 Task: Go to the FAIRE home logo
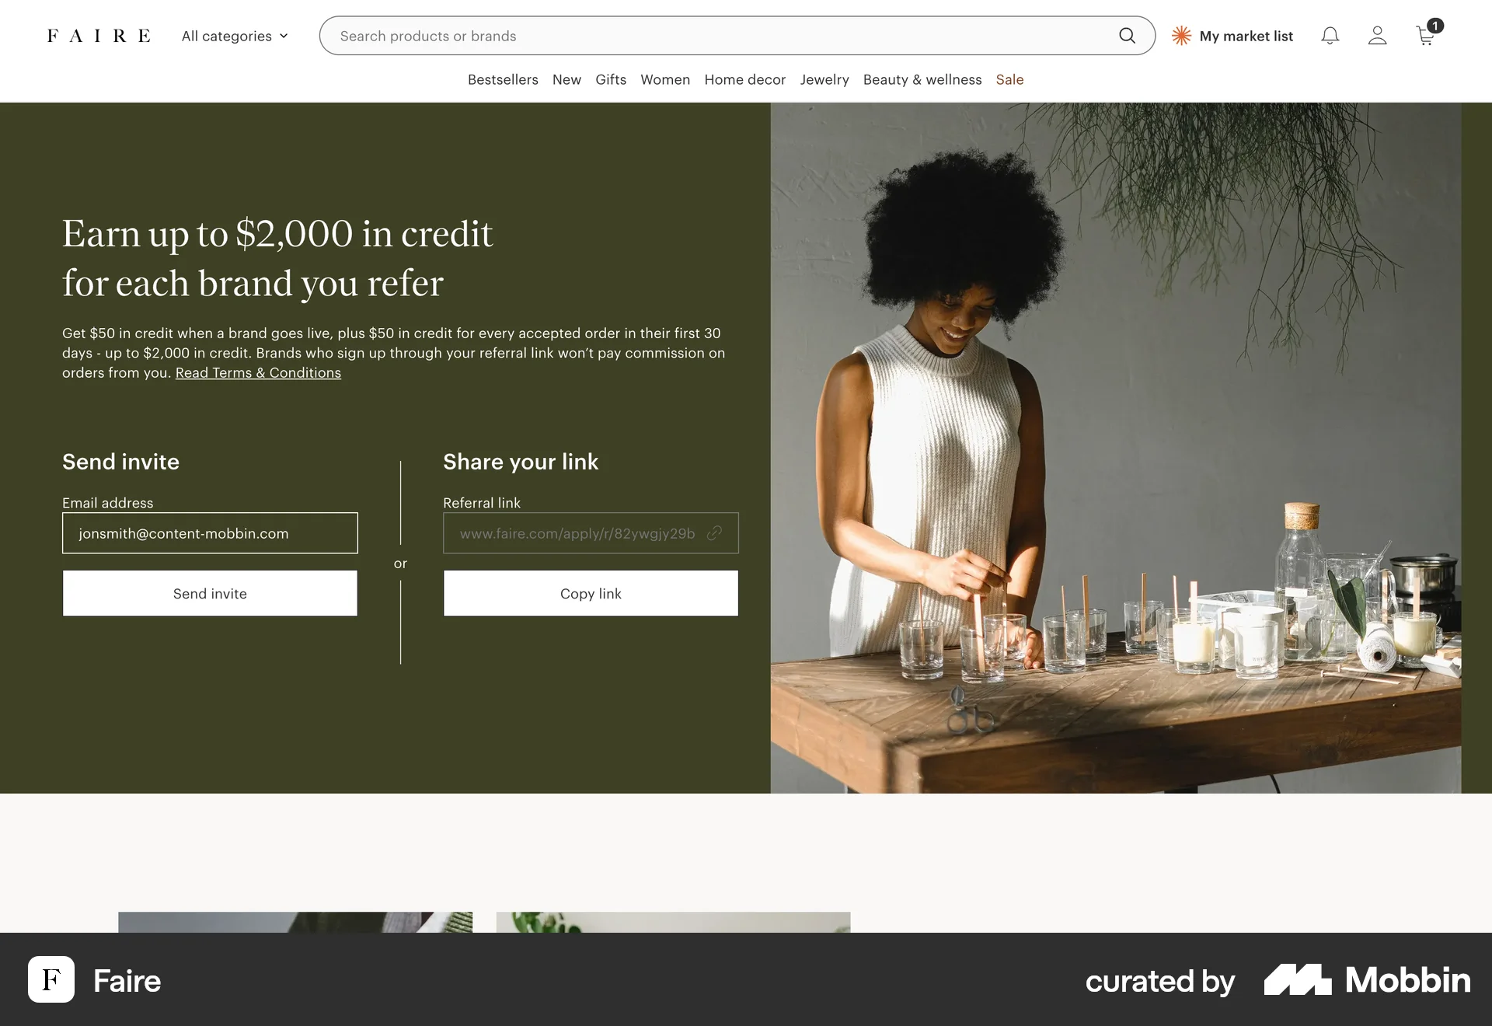[x=99, y=36]
